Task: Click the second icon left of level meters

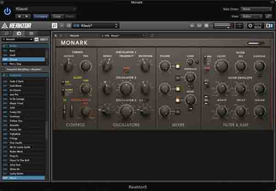Action: pyautogui.click(x=200, y=26)
